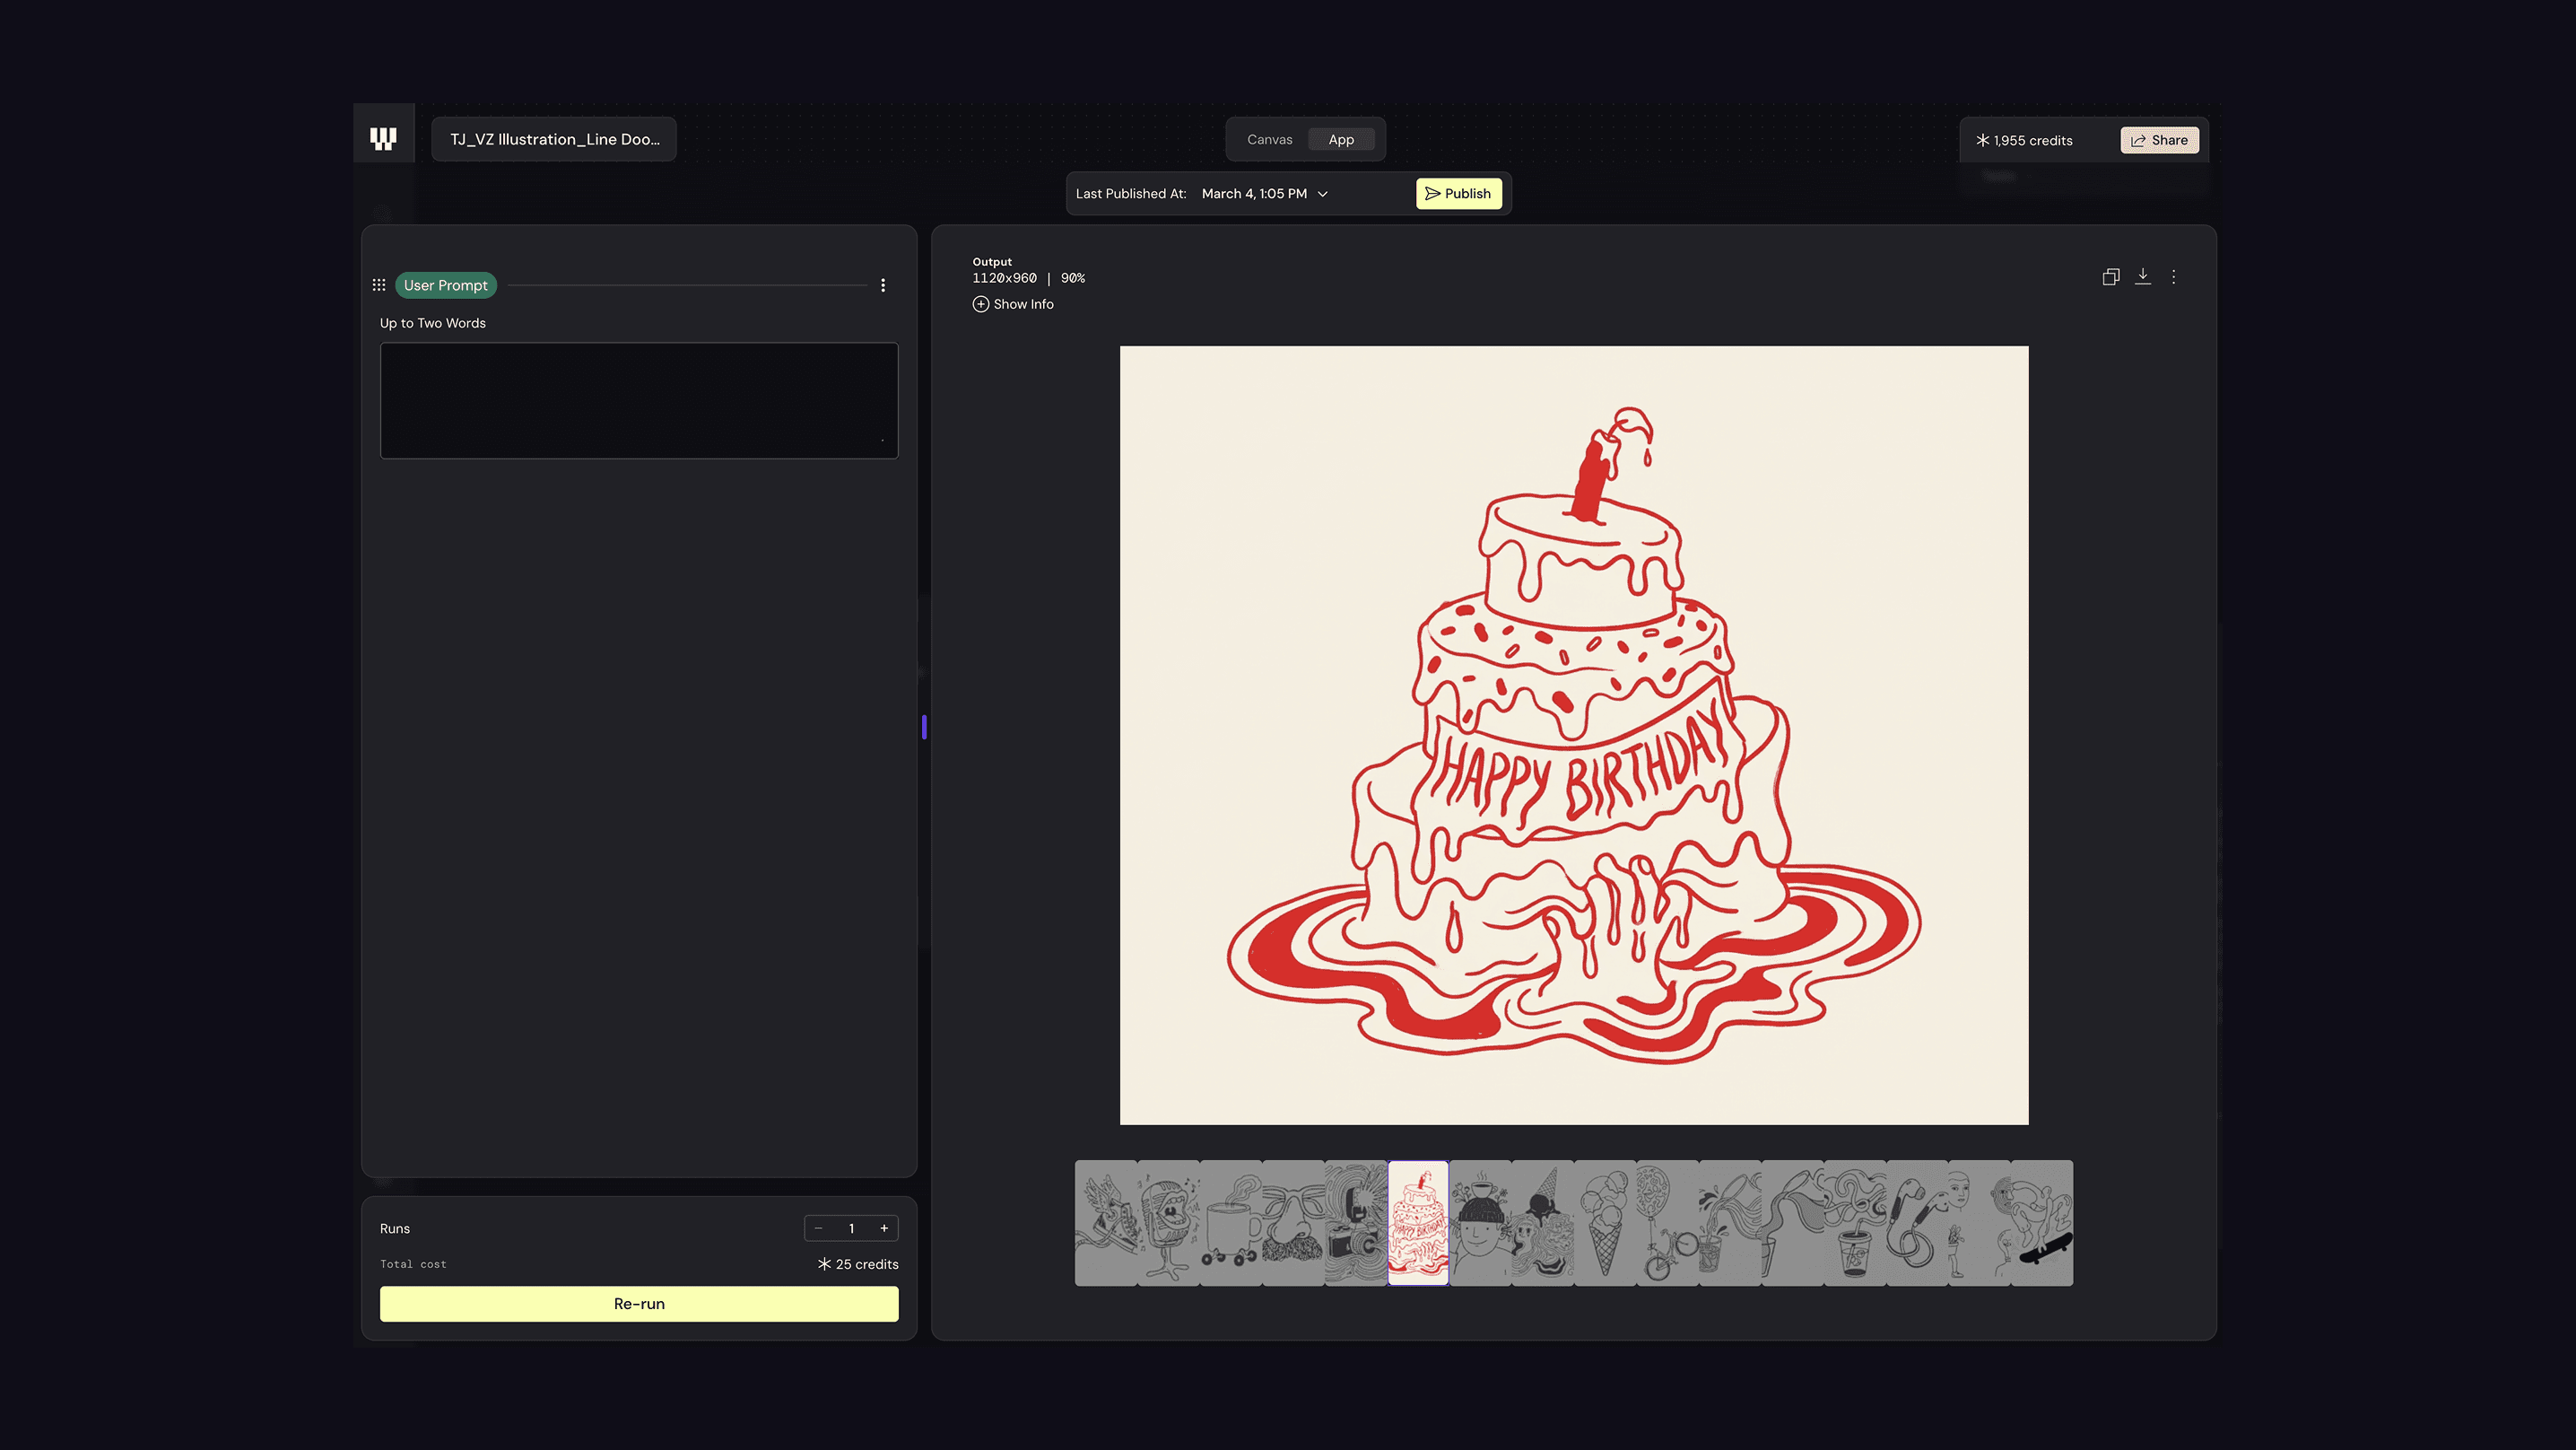Open the output panel more options menu
Viewport: 2576px width, 1450px height.
pyautogui.click(x=2173, y=277)
